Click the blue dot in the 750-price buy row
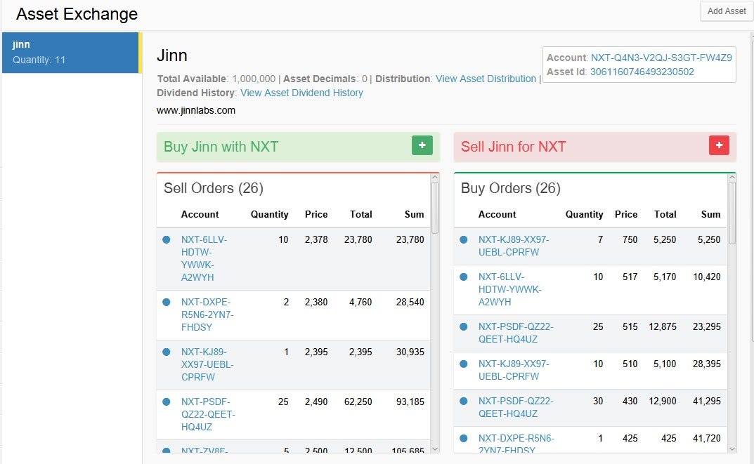Image resolution: width=754 pixels, height=464 pixels. pyautogui.click(x=464, y=239)
